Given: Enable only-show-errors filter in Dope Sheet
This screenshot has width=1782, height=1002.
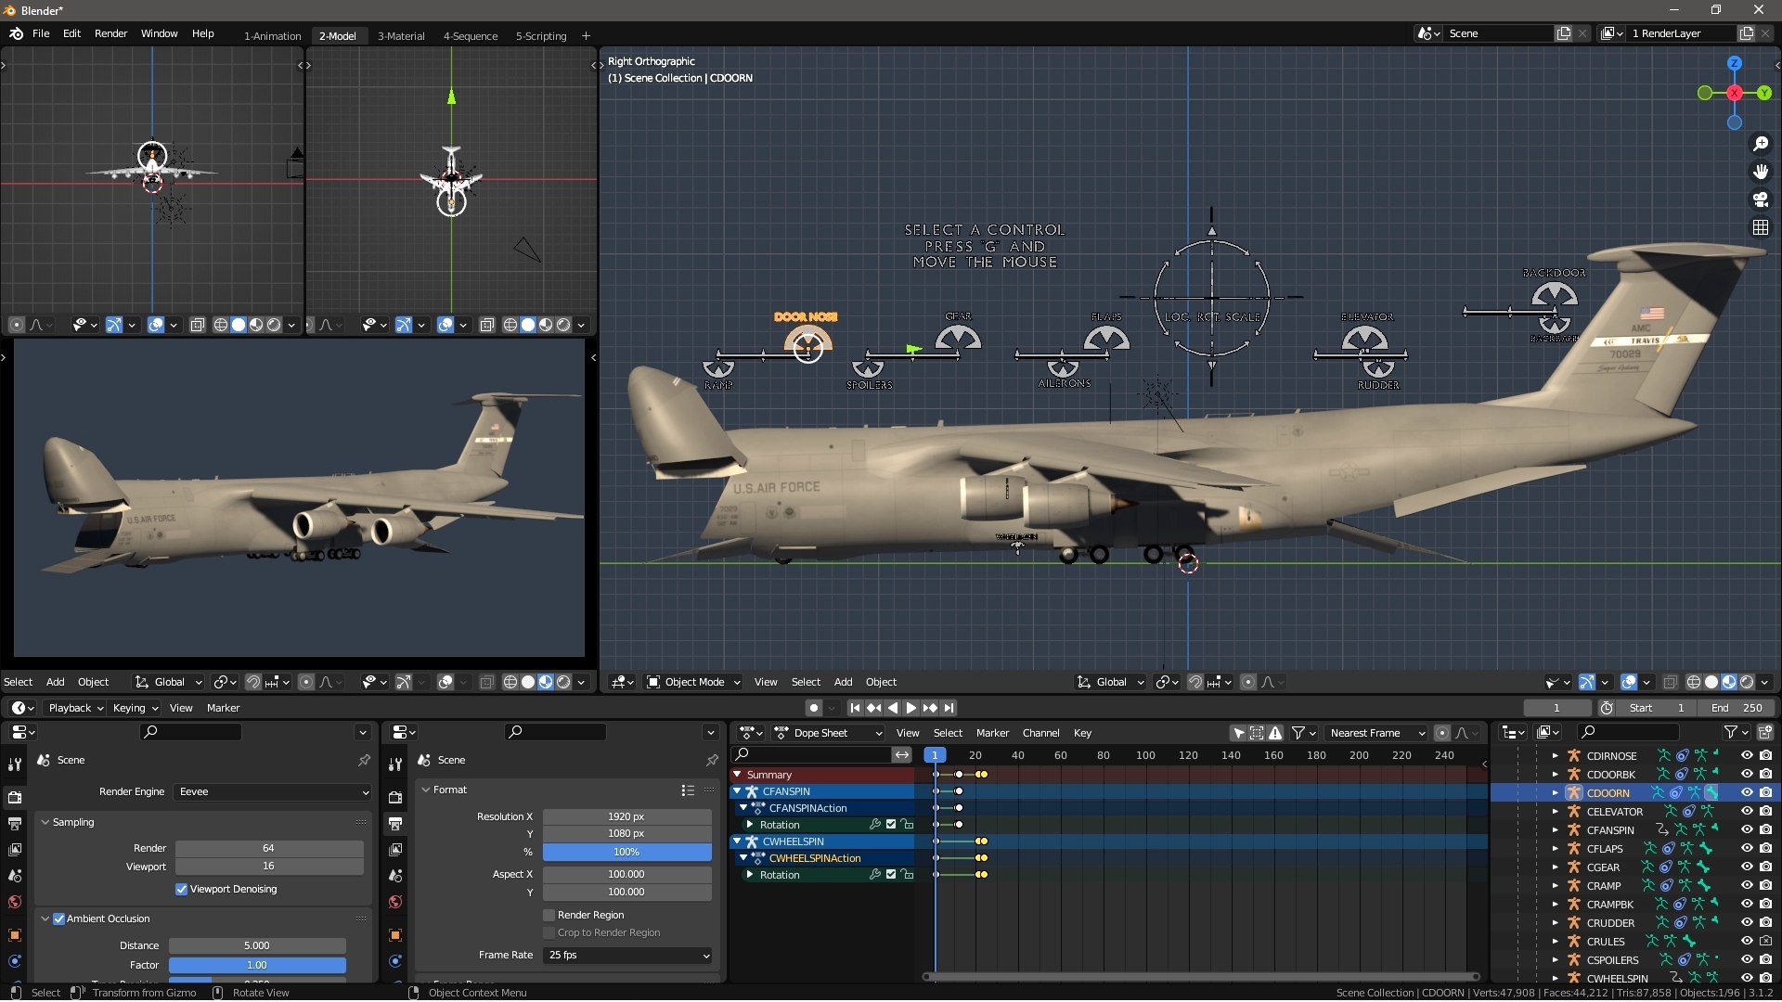Looking at the screenshot, I should tap(1276, 733).
